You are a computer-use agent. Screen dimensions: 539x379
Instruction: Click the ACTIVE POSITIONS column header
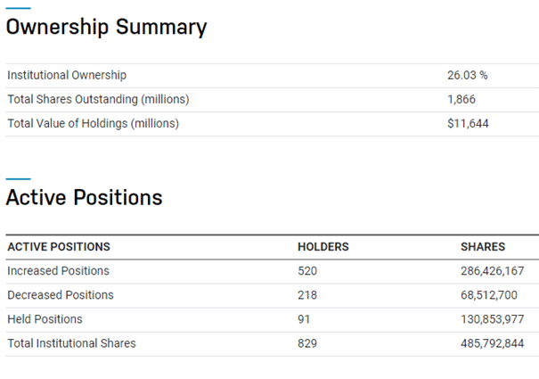(x=59, y=247)
